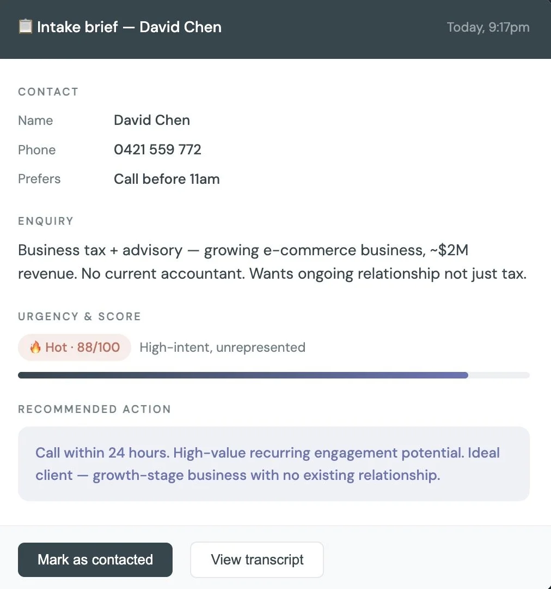
Task: Click the ENQUIRY section heading
Action: (x=46, y=221)
